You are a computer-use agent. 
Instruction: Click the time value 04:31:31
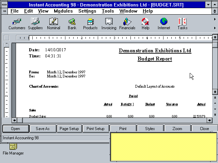53,56
